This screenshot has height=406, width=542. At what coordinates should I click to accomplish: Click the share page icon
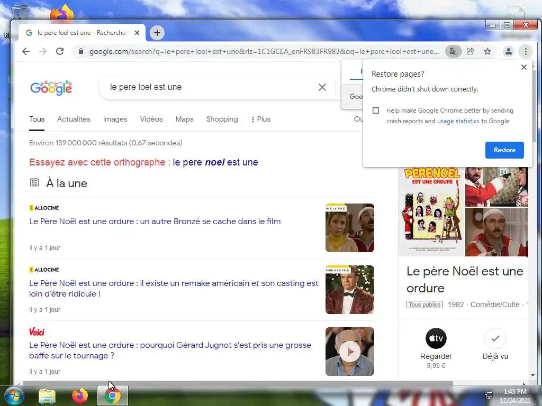click(x=471, y=51)
